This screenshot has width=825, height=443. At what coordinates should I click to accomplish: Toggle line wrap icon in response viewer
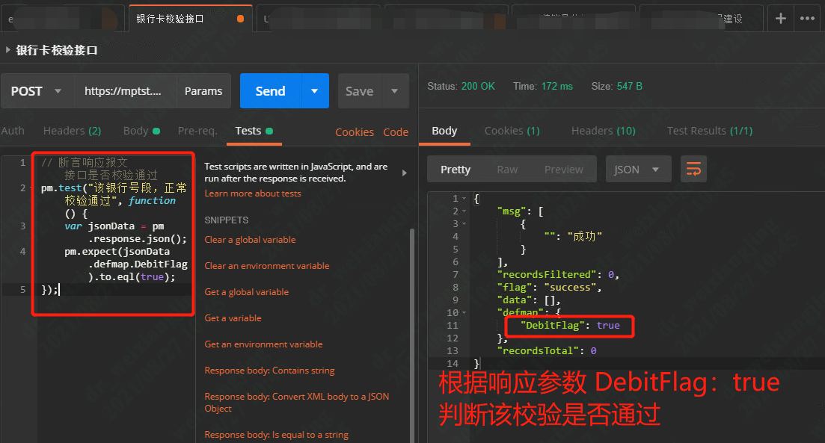693,170
